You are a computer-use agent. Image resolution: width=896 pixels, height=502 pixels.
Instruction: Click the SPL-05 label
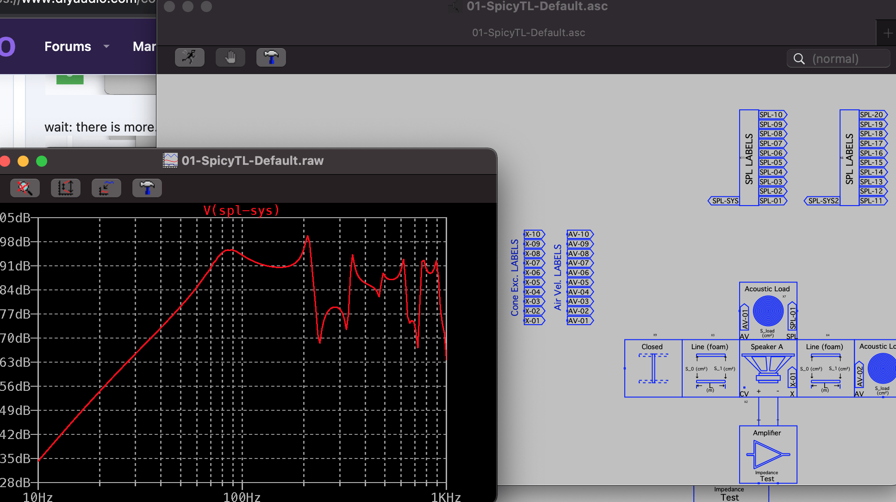(772, 163)
